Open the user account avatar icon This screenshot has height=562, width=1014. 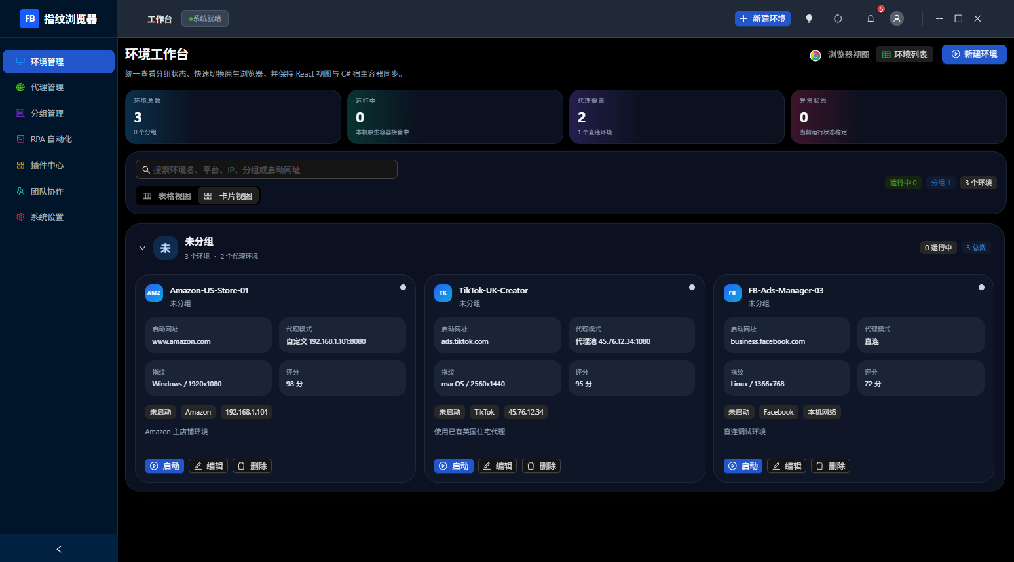[897, 18]
